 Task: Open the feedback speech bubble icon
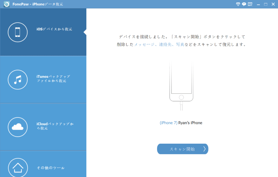point(244,4)
